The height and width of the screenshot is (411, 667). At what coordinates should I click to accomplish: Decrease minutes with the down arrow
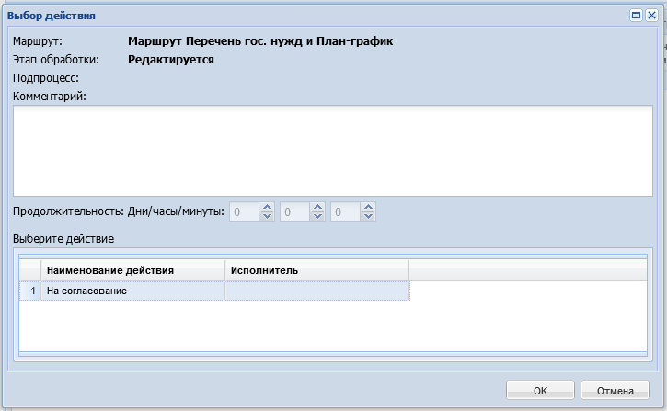click(369, 217)
